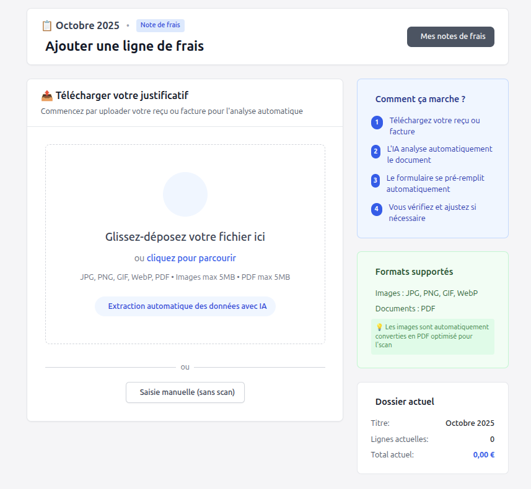The image size is (531, 489).
Task: Click the step 3 number badge
Action: coord(375,181)
